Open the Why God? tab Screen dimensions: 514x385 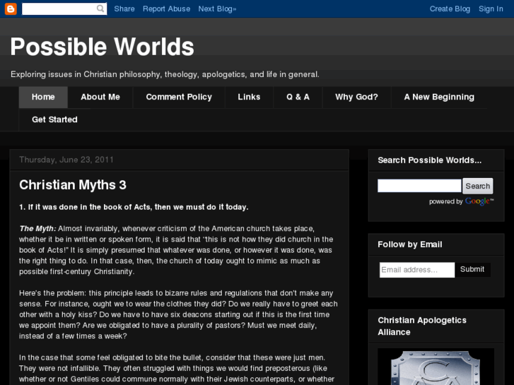[x=356, y=97]
